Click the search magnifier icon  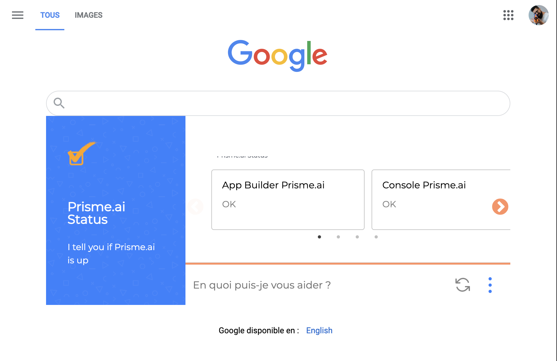point(59,103)
